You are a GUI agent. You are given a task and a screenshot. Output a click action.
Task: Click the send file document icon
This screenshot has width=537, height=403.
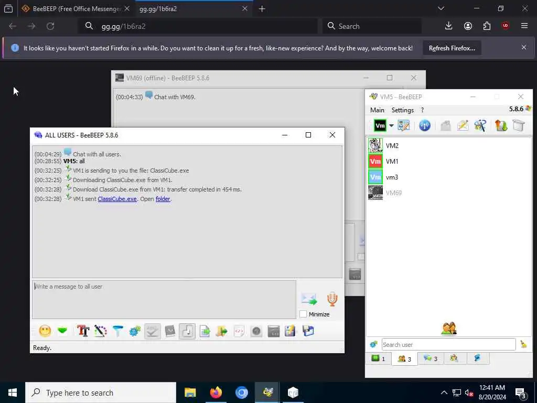tap(205, 331)
